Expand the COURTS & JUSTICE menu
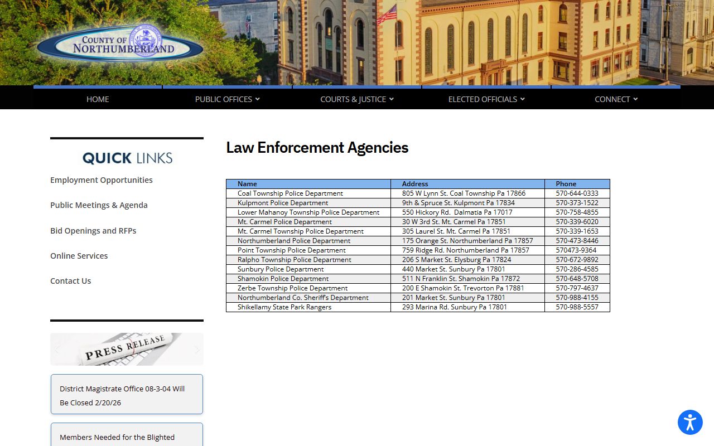 pyautogui.click(x=357, y=99)
